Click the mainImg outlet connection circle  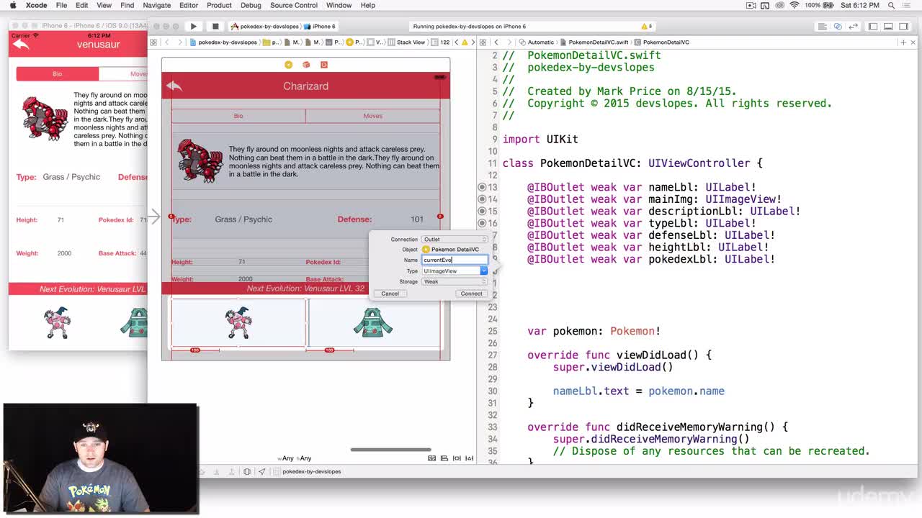482,199
